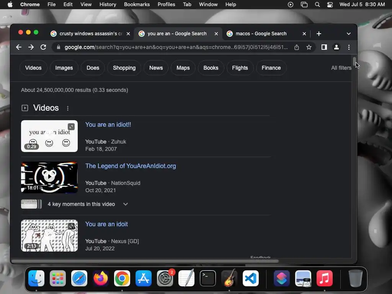Viewport: 392px width, 294px height.
Task: Close the macos Google Search tab
Action: click(304, 34)
